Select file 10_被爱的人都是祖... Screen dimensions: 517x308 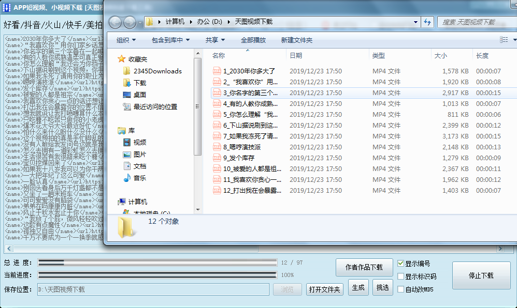[x=252, y=169]
